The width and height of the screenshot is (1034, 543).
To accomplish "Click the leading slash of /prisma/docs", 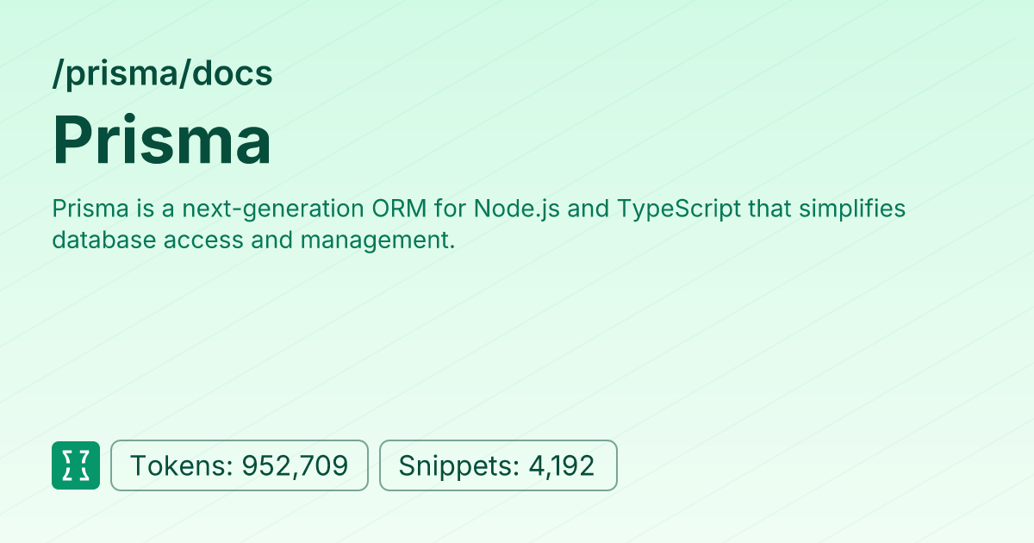I will [x=57, y=74].
